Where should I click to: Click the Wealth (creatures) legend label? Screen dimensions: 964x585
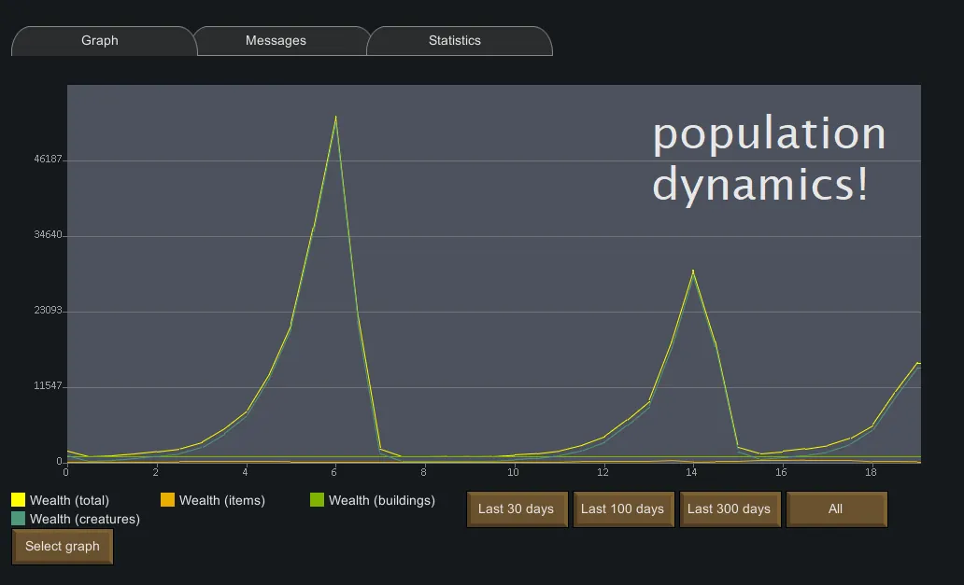coord(84,519)
